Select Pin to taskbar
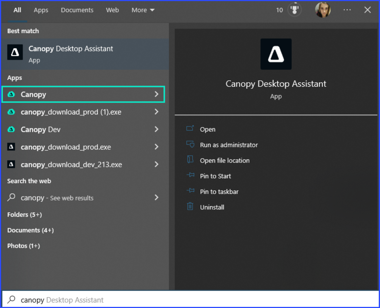The height and width of the screenshot is (308, 380). [x=219, y=192]
